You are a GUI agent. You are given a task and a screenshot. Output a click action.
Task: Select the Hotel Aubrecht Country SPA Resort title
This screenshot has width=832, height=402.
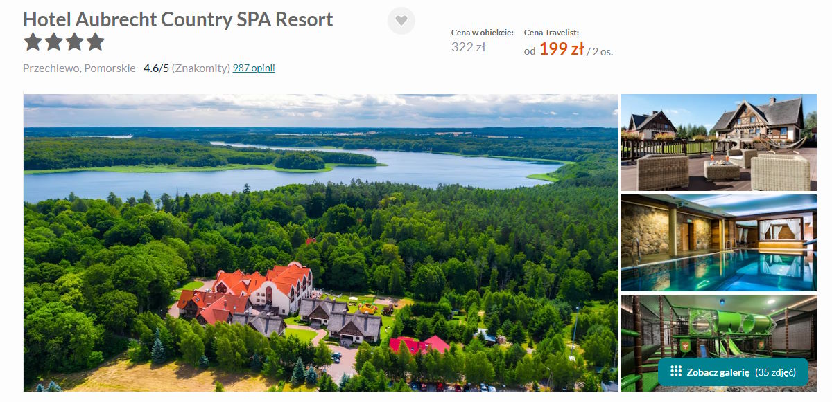pyautogui.click(x=178, y=19)
